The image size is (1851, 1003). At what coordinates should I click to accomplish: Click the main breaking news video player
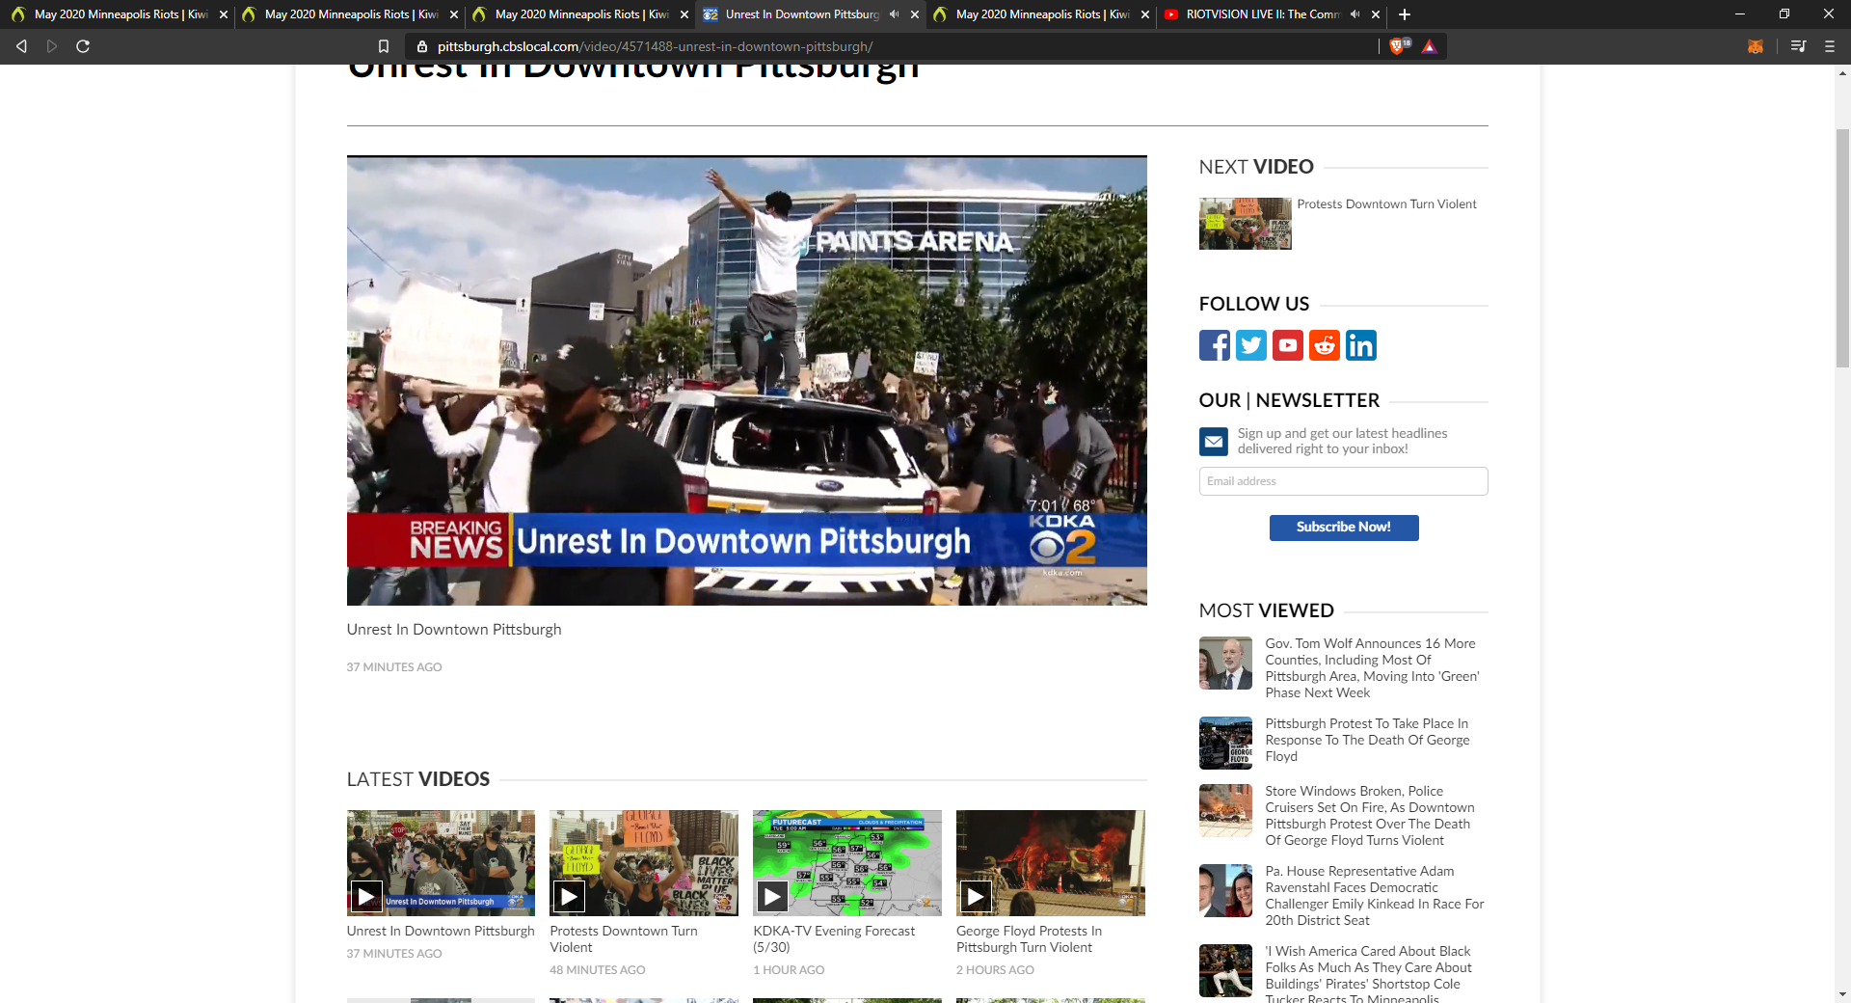coord(747,381)
